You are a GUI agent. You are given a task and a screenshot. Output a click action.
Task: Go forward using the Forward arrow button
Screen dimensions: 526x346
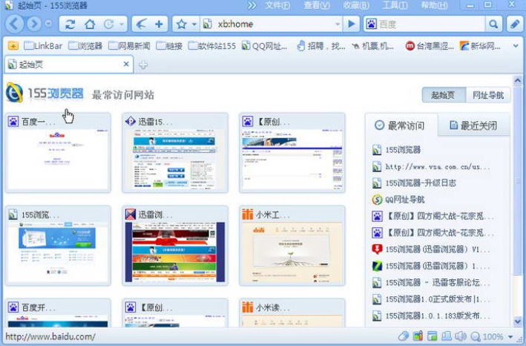coord(34,24)
